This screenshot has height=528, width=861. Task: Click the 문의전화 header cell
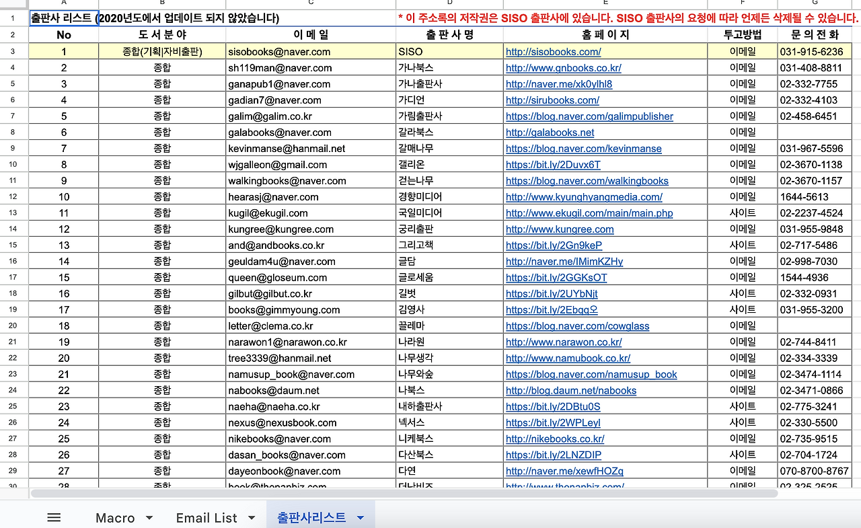[x=815, y=35]
